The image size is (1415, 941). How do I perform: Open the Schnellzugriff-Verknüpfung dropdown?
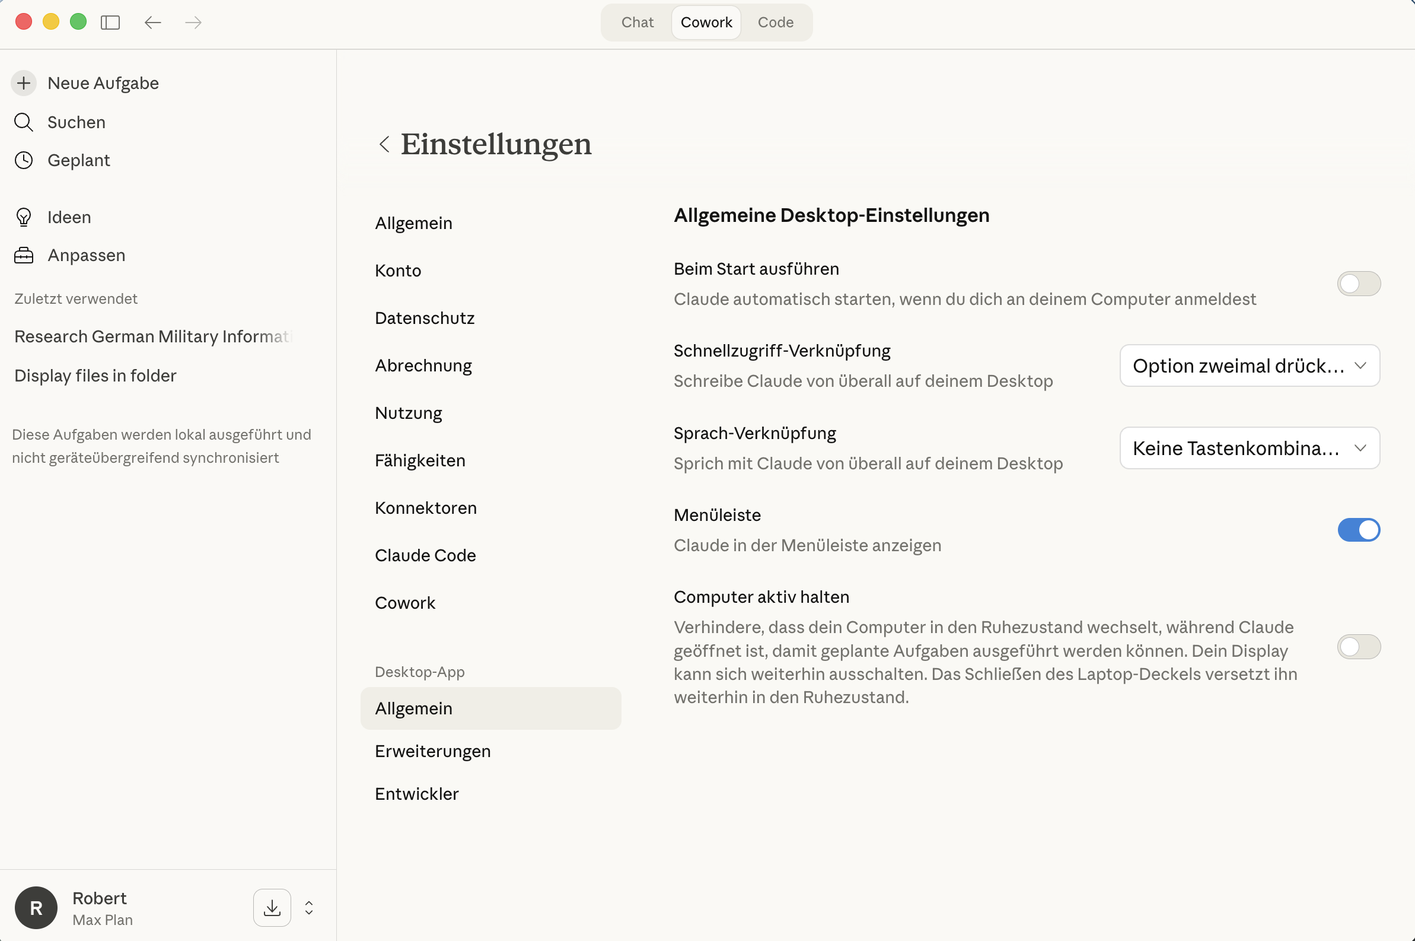pyautogui.click(x=1248, y=365)
